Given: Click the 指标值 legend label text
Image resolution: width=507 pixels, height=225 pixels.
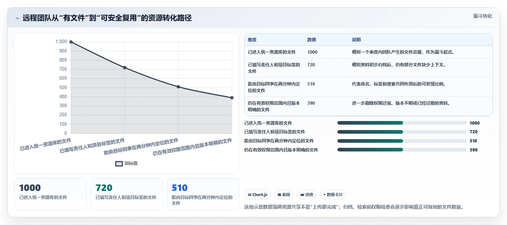Looking at the screenshot, I should coord(131,163).
